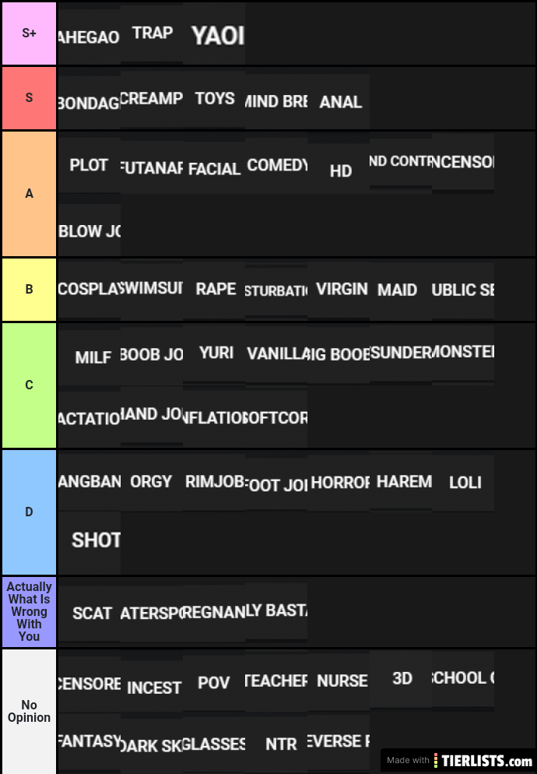Screen dimensions: 537x774
Task: Select the red S tier label
Action: click(x=29, y=98)
